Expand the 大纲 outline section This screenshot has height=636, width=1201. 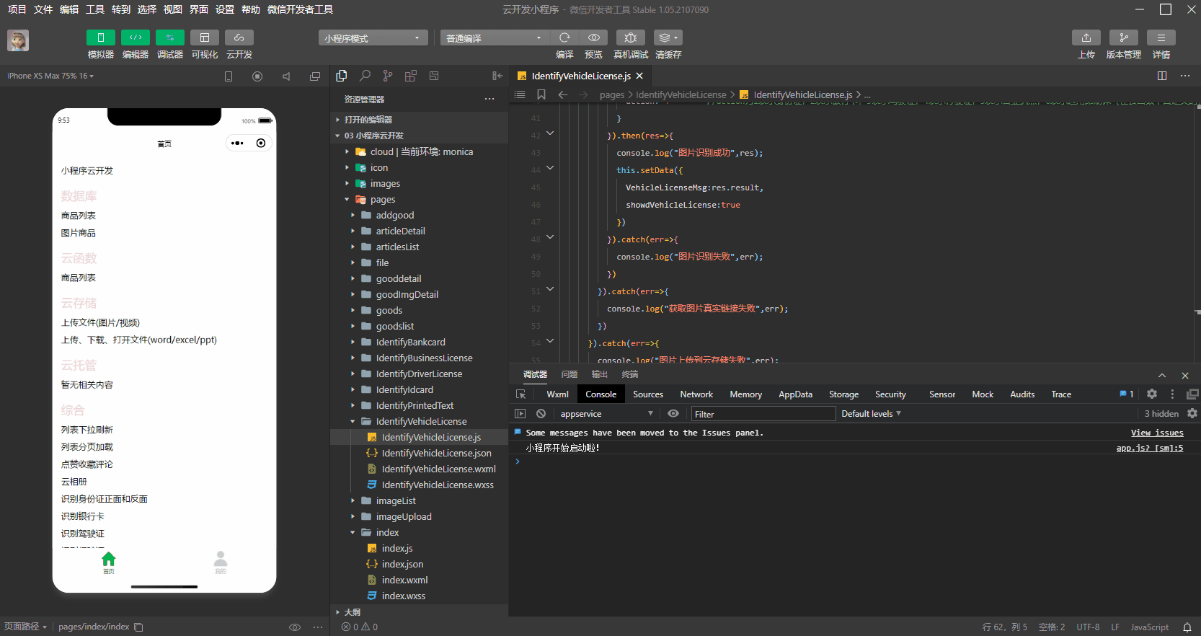point(419,611)
